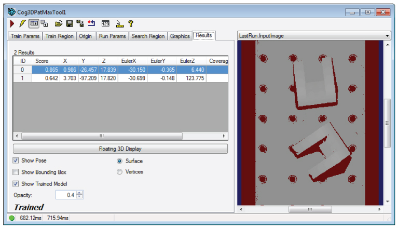This screenshot has width=398, height=228.
Task: Open the LastRun.InputImage dropdown
Action: point(387,36)
